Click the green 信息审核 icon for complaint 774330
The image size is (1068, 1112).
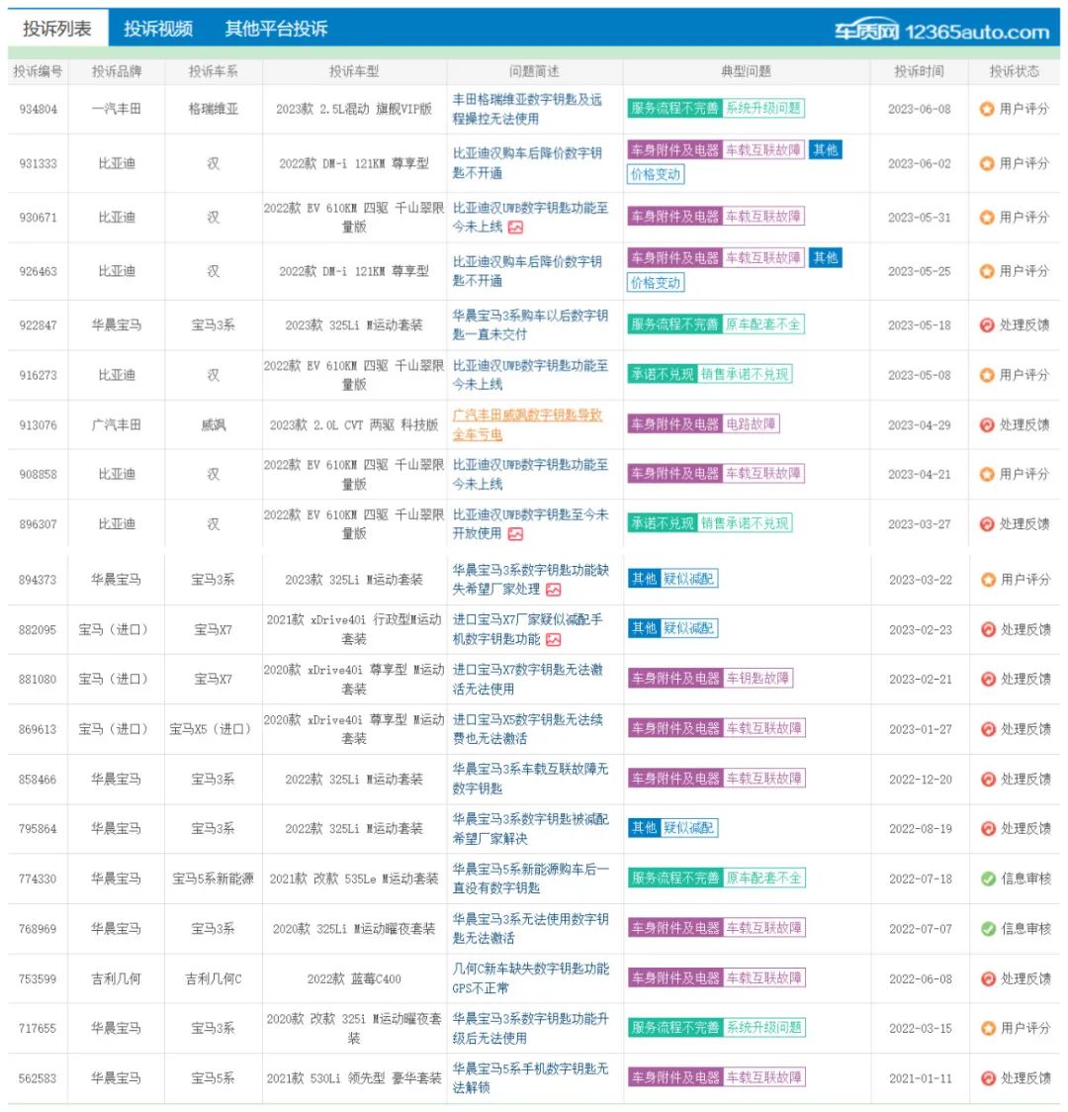[x=989, y=879]
